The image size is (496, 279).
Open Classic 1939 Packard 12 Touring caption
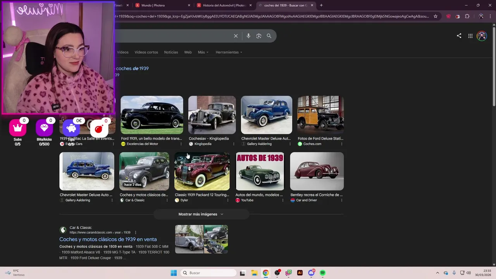202,195
